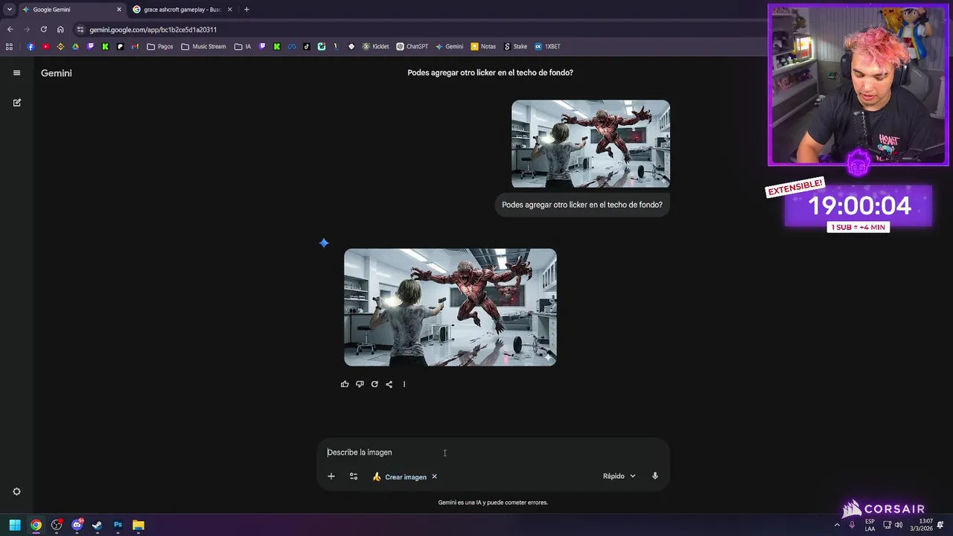Start a new chat with pencil icon
Screen dimensions: 953x536
coord(16,103)
